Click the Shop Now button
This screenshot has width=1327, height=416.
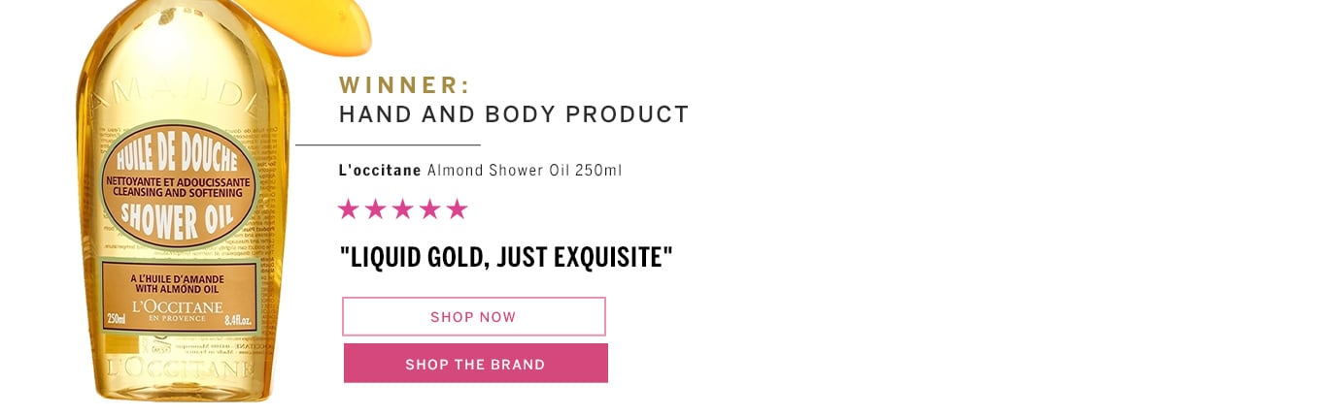[x=474, y=316]
